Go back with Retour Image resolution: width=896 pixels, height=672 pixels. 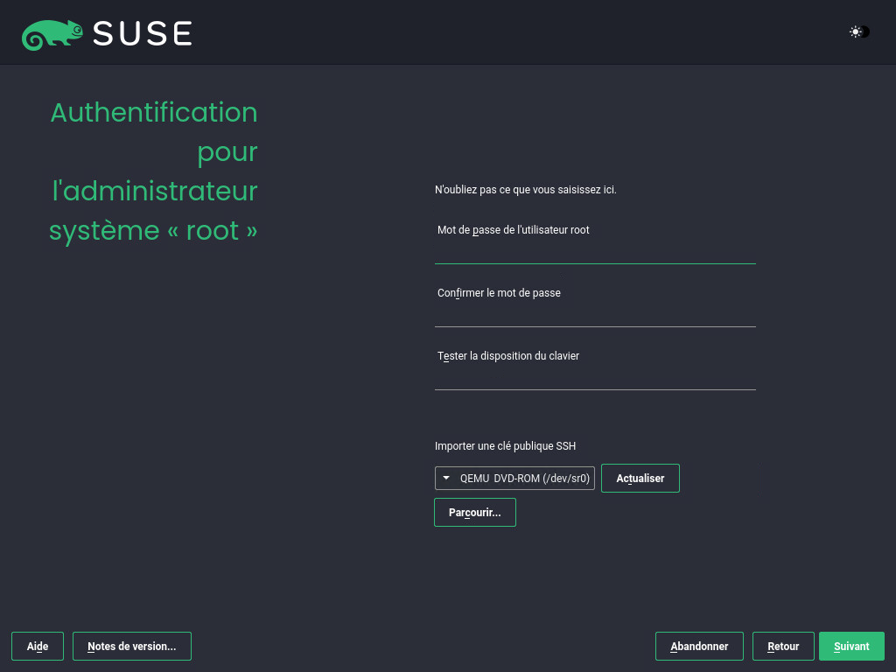(x=783, y=647)
